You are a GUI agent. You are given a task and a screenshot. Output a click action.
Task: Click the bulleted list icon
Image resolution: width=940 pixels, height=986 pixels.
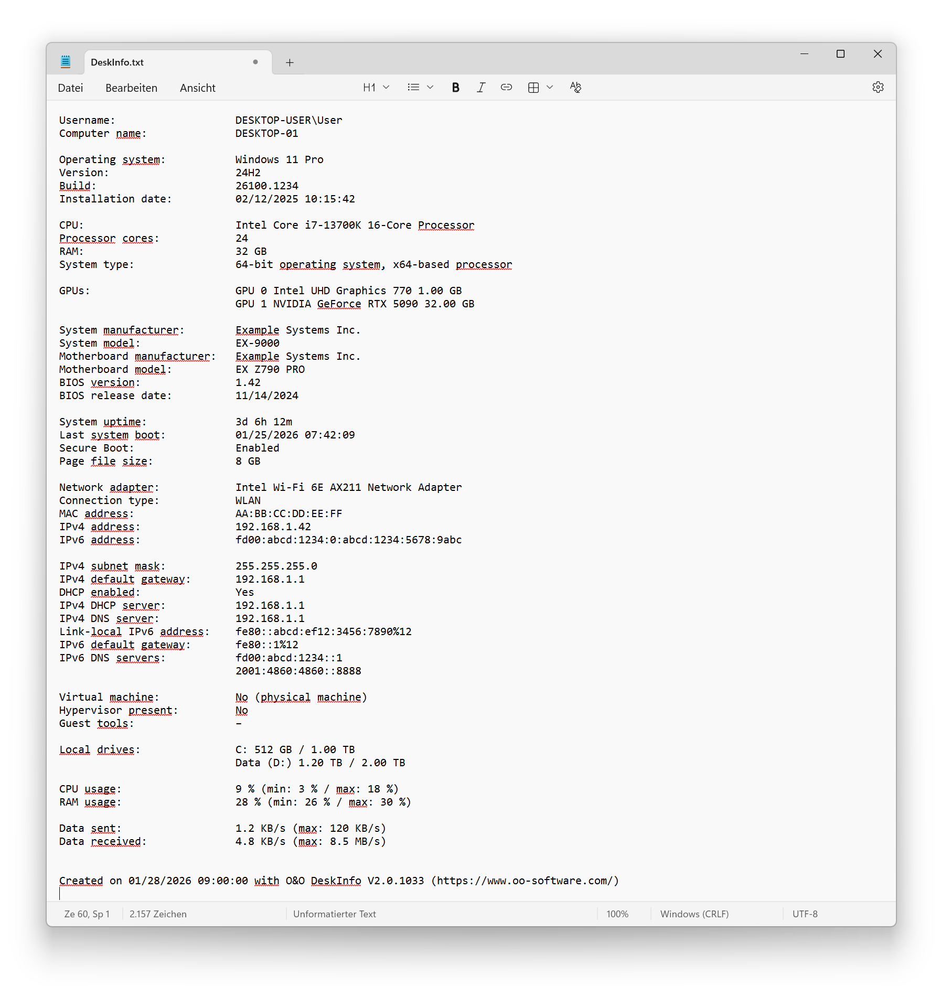coord(413,88)
